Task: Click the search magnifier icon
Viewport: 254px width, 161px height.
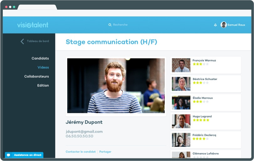Action: pos(110,25)
